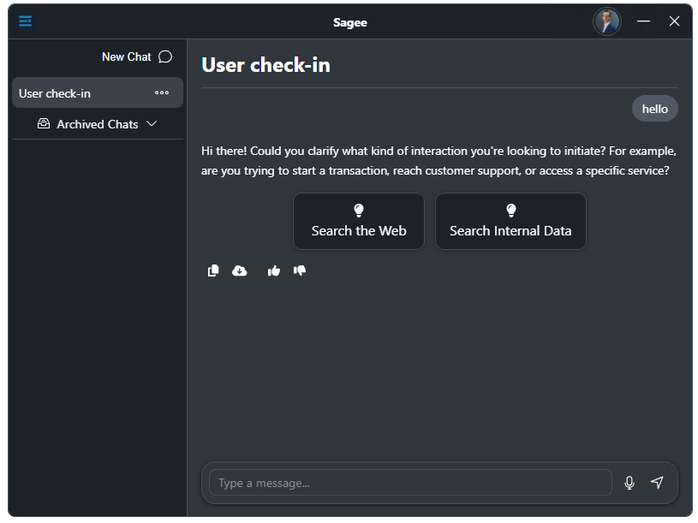Download the response using the cloud icon

240,270
